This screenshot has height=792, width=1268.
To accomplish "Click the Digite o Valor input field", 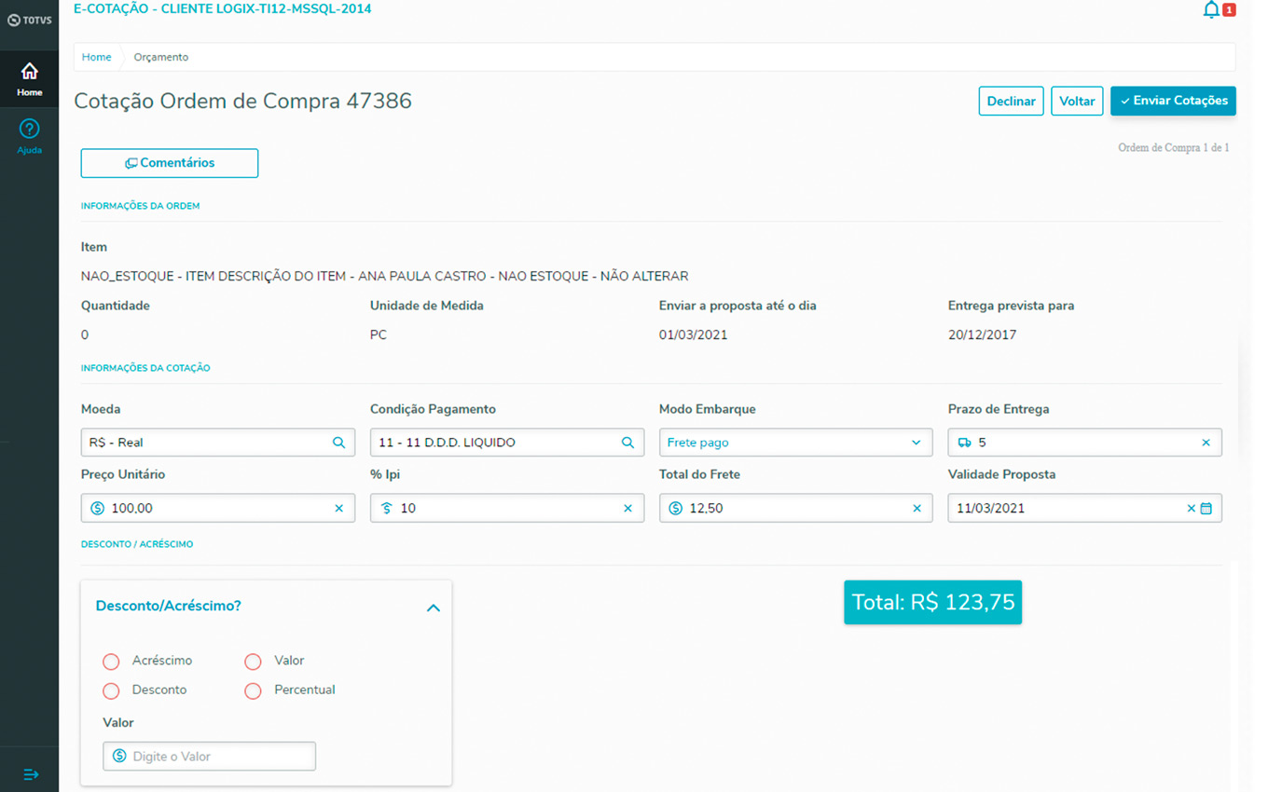I will coord(210,757).
